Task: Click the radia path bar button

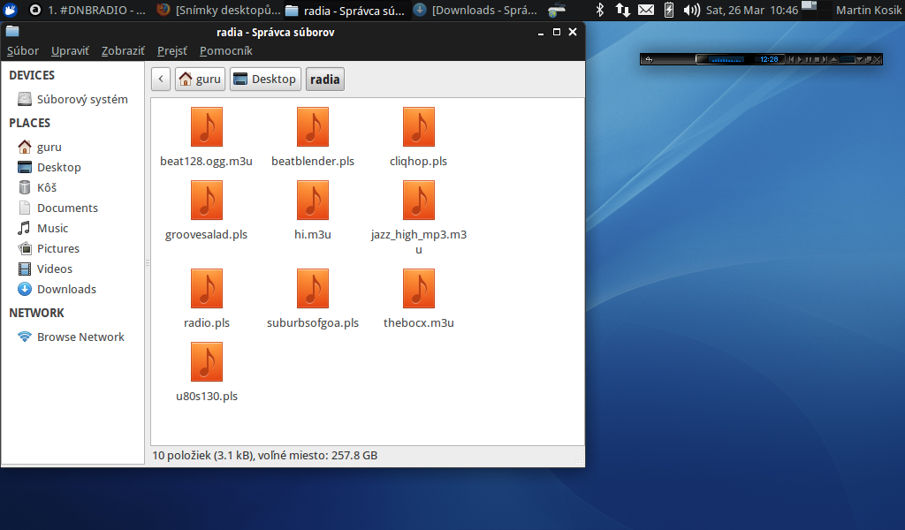Action: (x=325, y=79)
